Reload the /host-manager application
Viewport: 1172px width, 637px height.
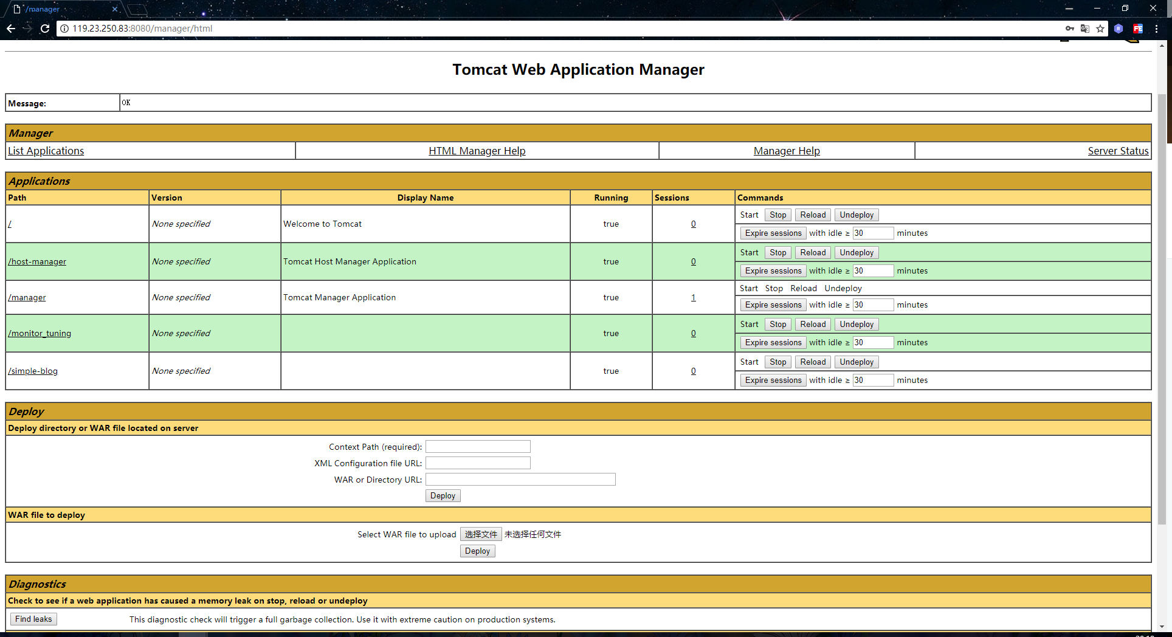tap(813, 252)
